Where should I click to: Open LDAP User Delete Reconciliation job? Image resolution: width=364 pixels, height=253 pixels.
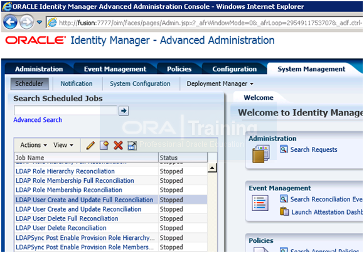point(61,228)
